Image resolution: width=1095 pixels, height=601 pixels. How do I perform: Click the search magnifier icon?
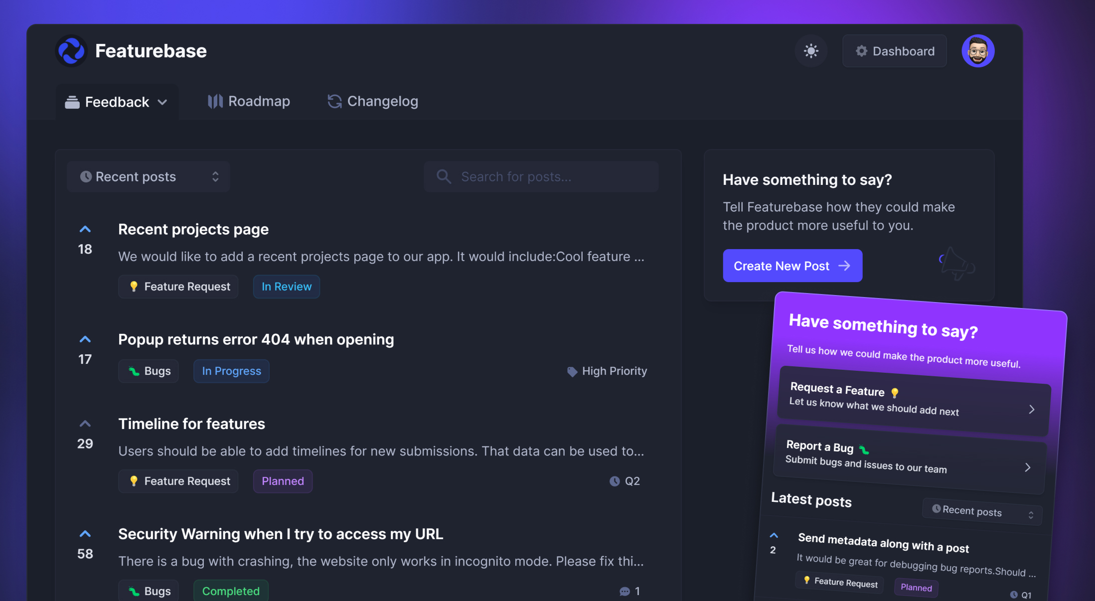[443, 176]
